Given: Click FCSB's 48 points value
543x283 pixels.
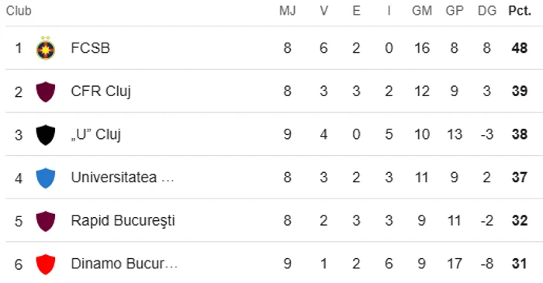Looking at the screenshot, I should click(x=520, y=48).
